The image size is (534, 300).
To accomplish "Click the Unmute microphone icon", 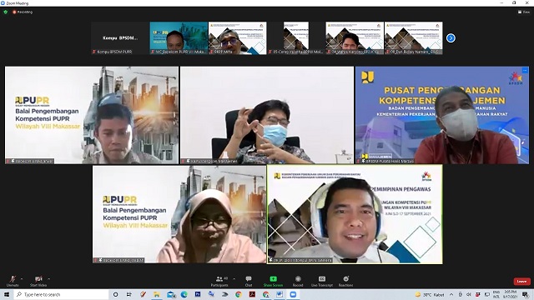I will [13, 279].
